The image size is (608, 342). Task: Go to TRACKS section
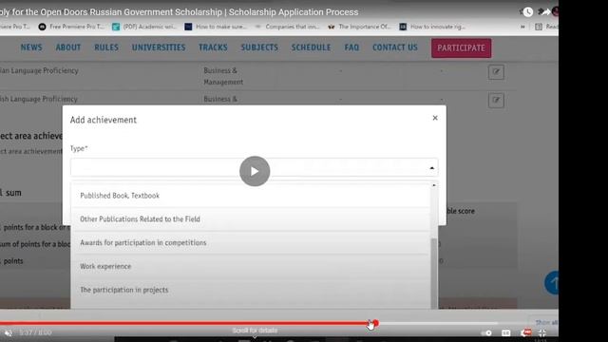(x=213, y=47)
